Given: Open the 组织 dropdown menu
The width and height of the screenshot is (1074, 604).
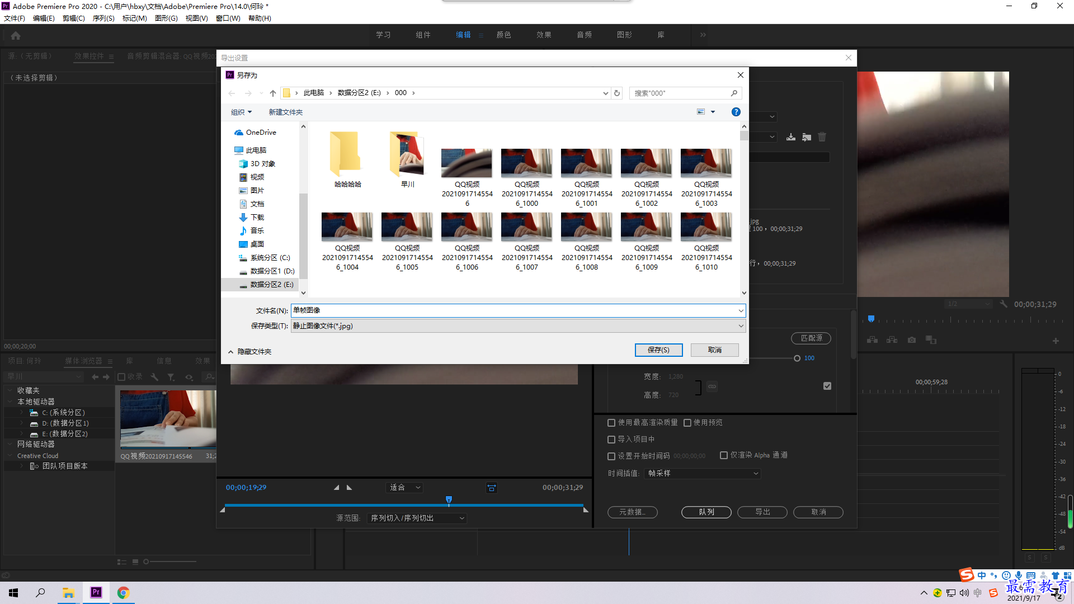Looking at the screenshot, I should tap(242, 112).
